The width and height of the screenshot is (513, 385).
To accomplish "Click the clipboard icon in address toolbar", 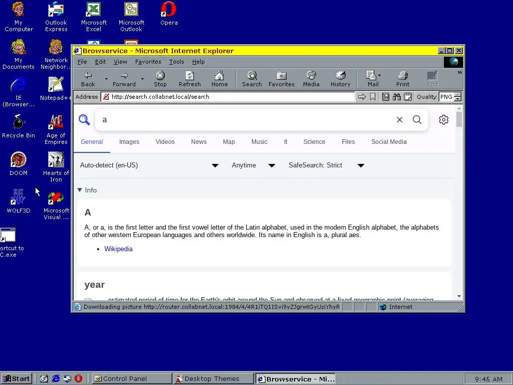I will pos(408,97).
